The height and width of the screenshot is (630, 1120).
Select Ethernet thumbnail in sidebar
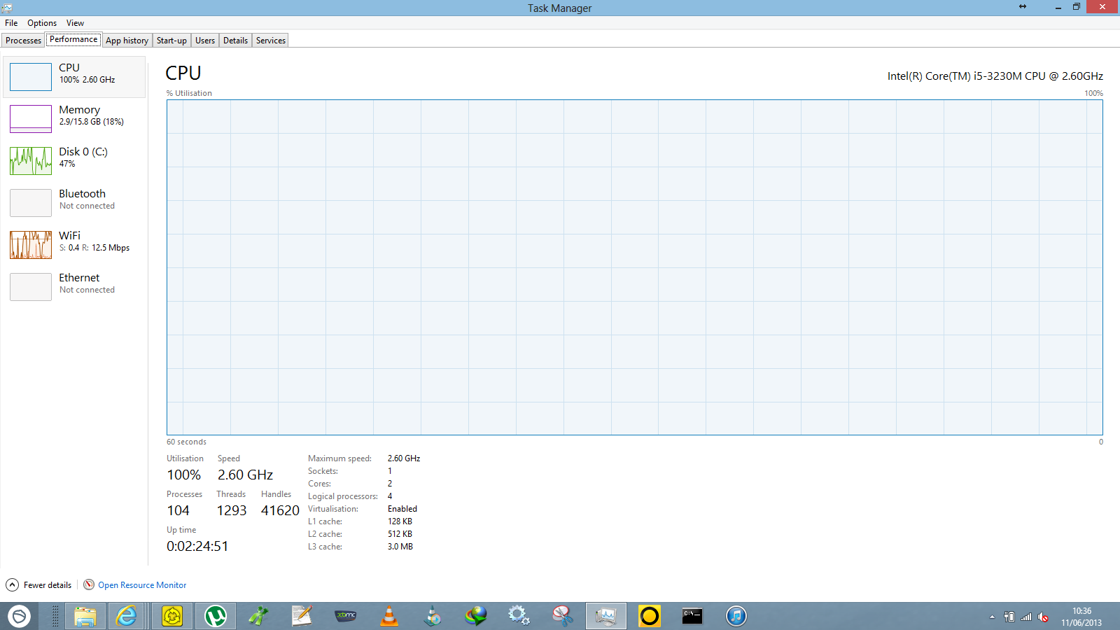(31, 287)
